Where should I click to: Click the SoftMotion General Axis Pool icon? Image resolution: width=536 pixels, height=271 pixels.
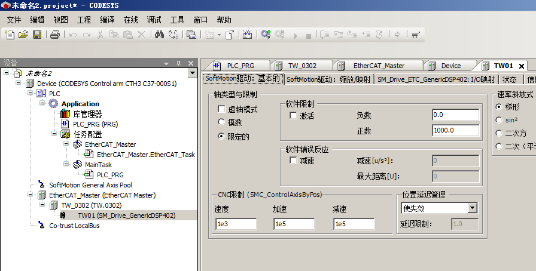tap(42, 184)
